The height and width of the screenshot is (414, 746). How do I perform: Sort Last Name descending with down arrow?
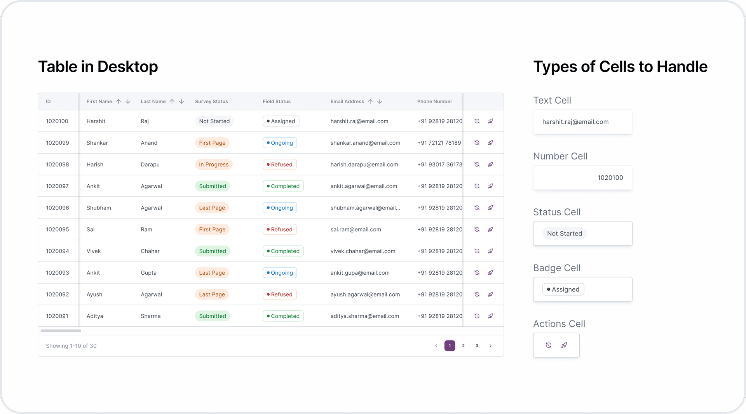coord(181,102)
